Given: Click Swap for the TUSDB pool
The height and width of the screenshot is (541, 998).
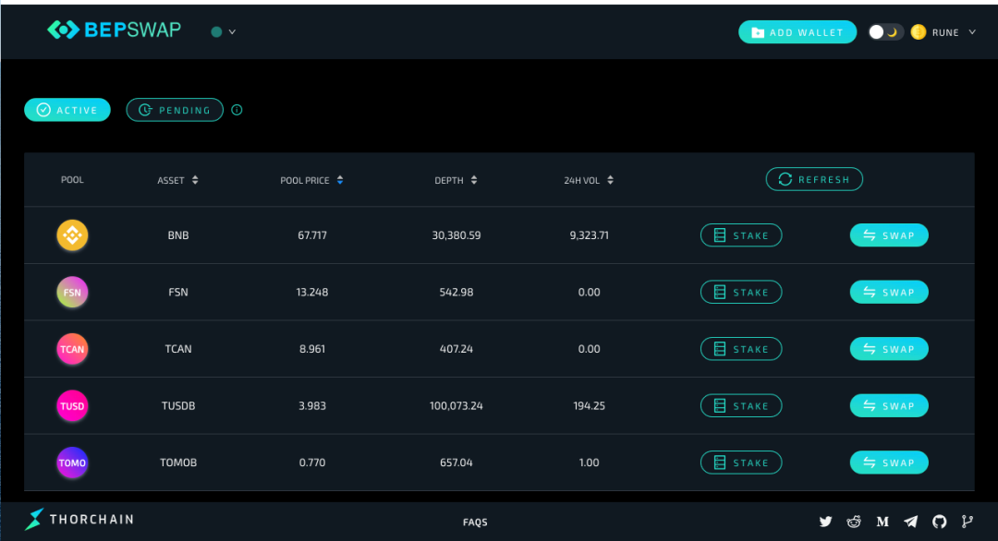Looking at the screenshot, I should 889,405.
